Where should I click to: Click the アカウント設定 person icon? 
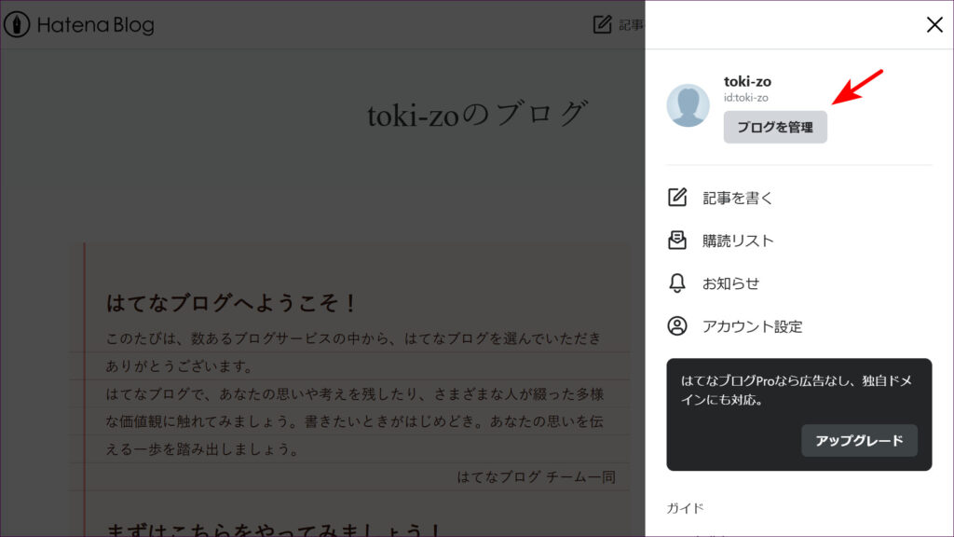[x=677, y=326]
